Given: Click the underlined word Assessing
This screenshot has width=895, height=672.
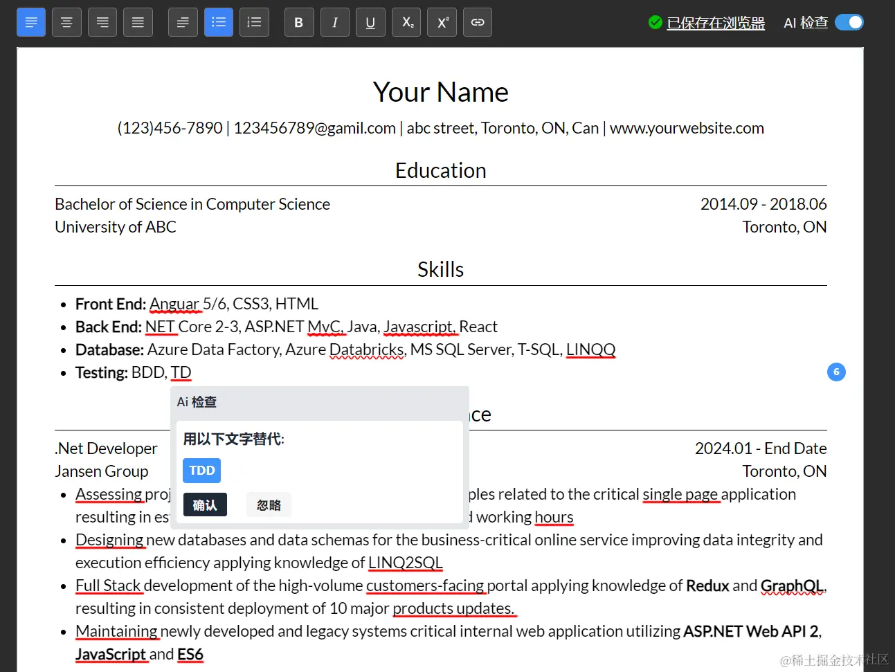Looking at the screenshot, I should 109,494.
